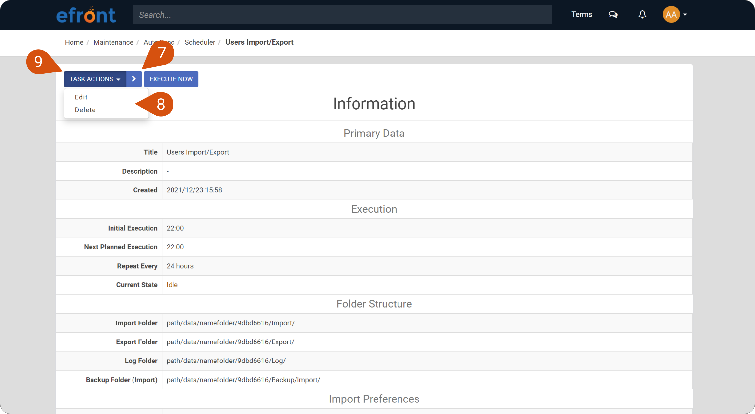Click the Information heading
The width and height of the screenshot is (755, 414).
[x=374, y=104]
